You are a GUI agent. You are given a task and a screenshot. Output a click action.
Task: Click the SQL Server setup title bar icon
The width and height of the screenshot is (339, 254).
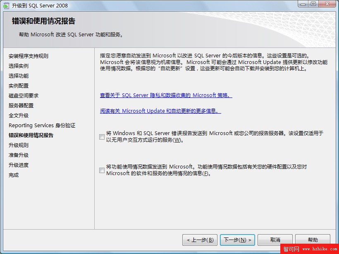(x=7, y=5)
